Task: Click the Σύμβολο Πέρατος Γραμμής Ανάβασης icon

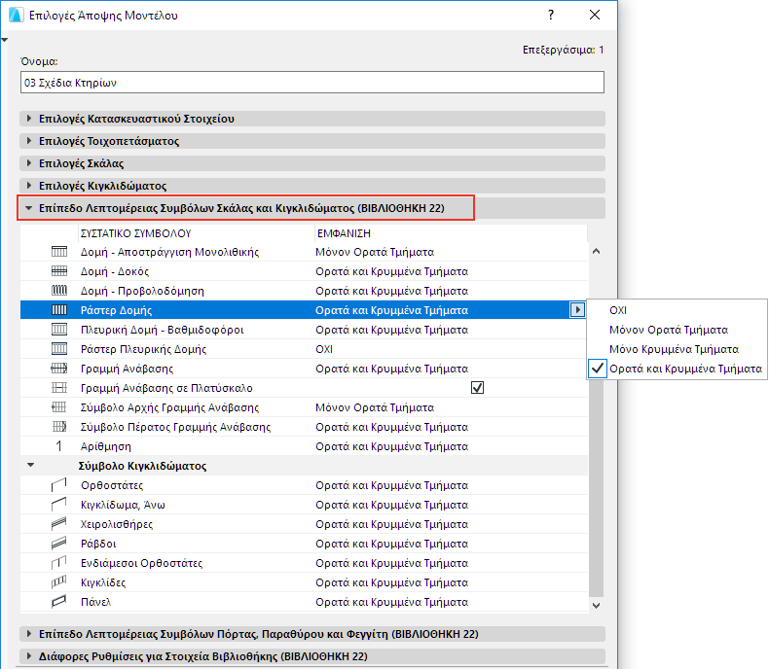Action: click(59, 427)
